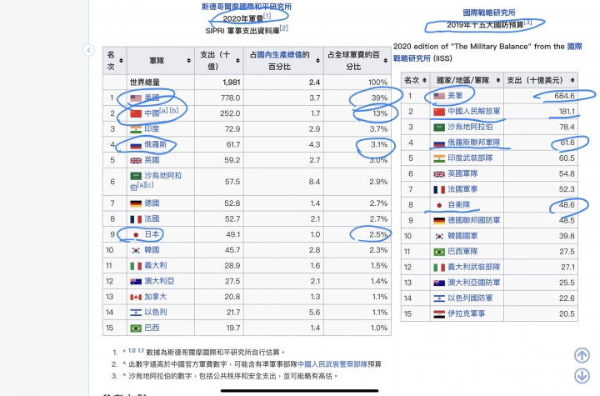Open 巴西 link in SIPRI table
The image size is (600, 396).
pos(152,328)
